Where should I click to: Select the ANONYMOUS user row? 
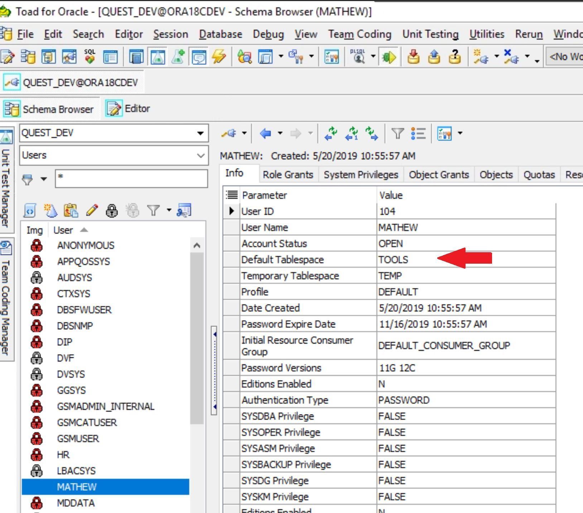click(x=106, y=245)
